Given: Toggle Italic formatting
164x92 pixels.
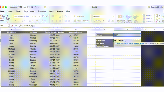Looking at the screenshot, I should pos(19,21).
